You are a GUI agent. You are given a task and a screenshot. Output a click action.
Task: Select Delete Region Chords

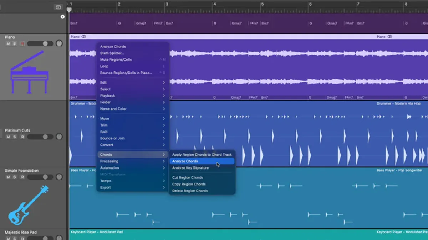[202, 191]
